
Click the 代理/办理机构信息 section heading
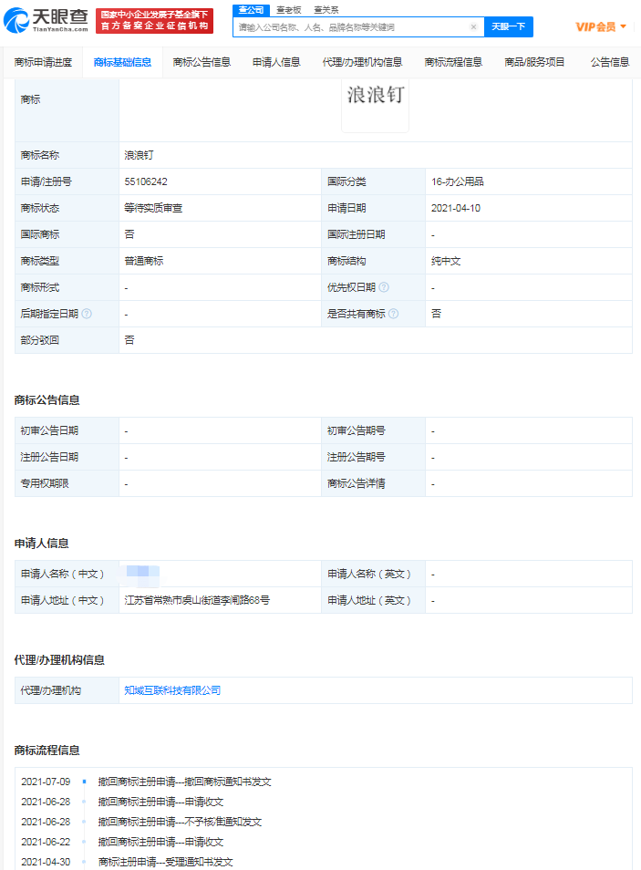(59, 659)
